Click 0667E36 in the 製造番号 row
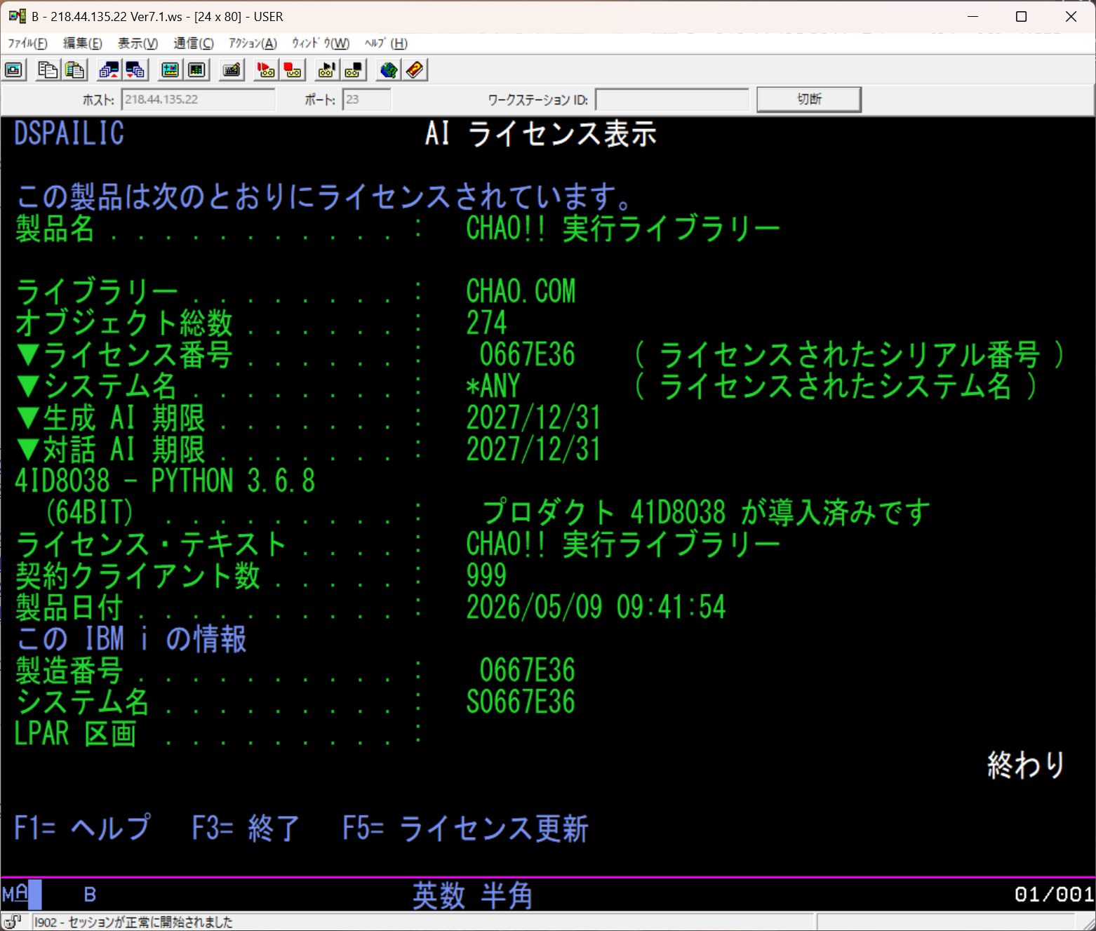Image resolution: width=1096 pixels, height=931 pixels. 528,670
